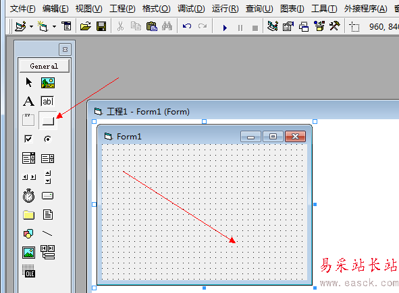
Task: Click the General tab in toolbox
Action: [x=45, y=66]
